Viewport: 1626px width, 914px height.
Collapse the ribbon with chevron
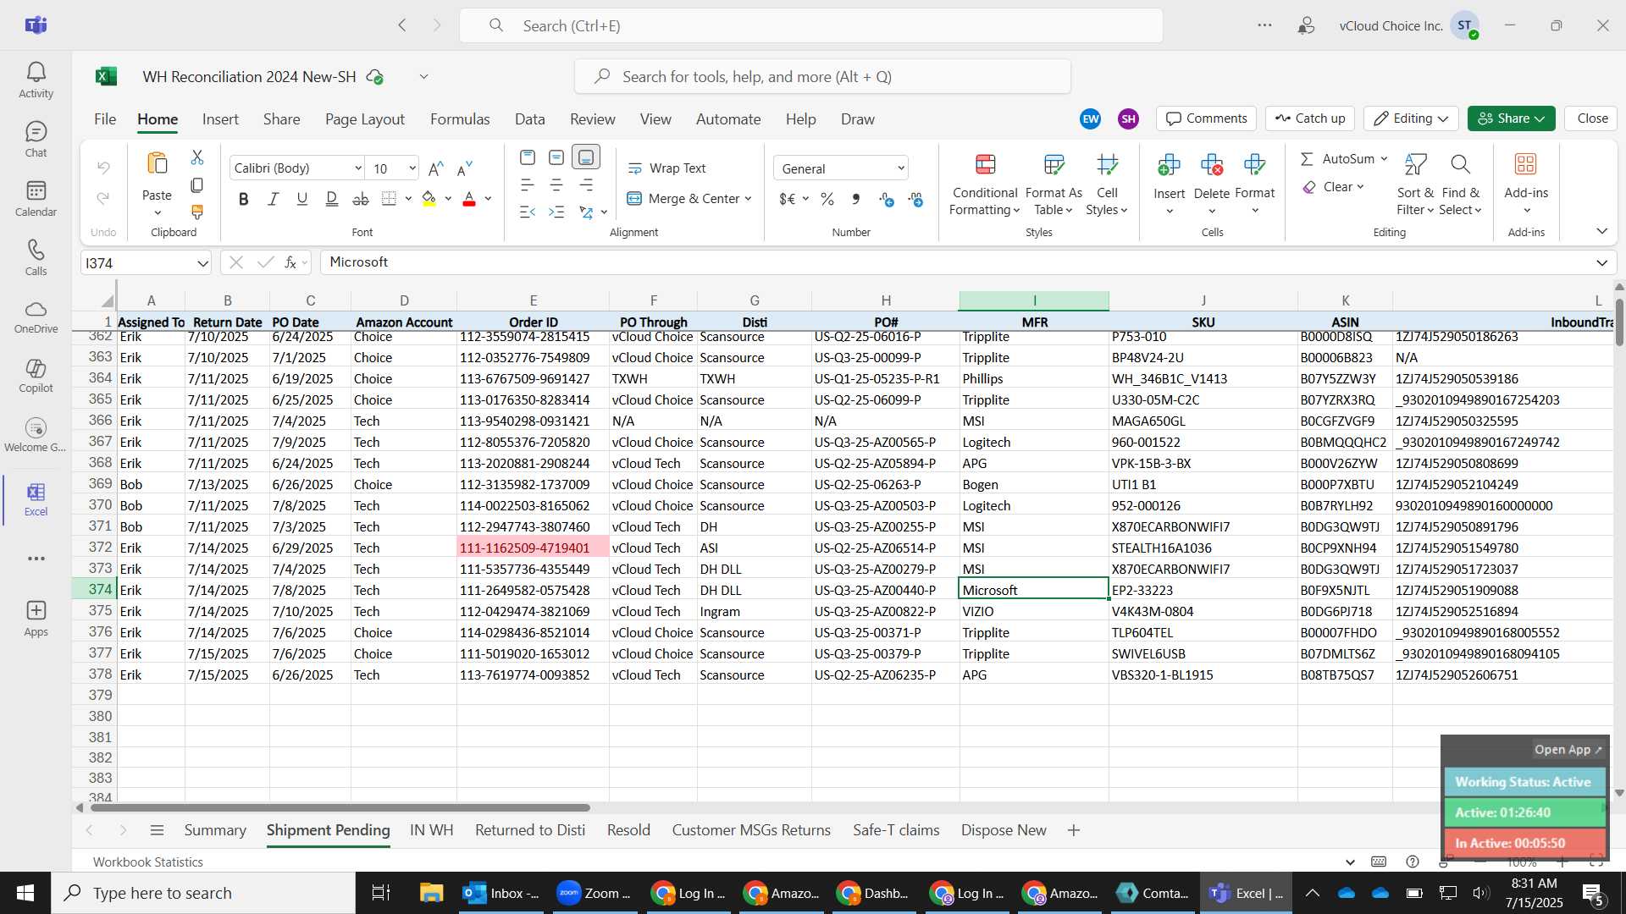tap(1601, 231)
